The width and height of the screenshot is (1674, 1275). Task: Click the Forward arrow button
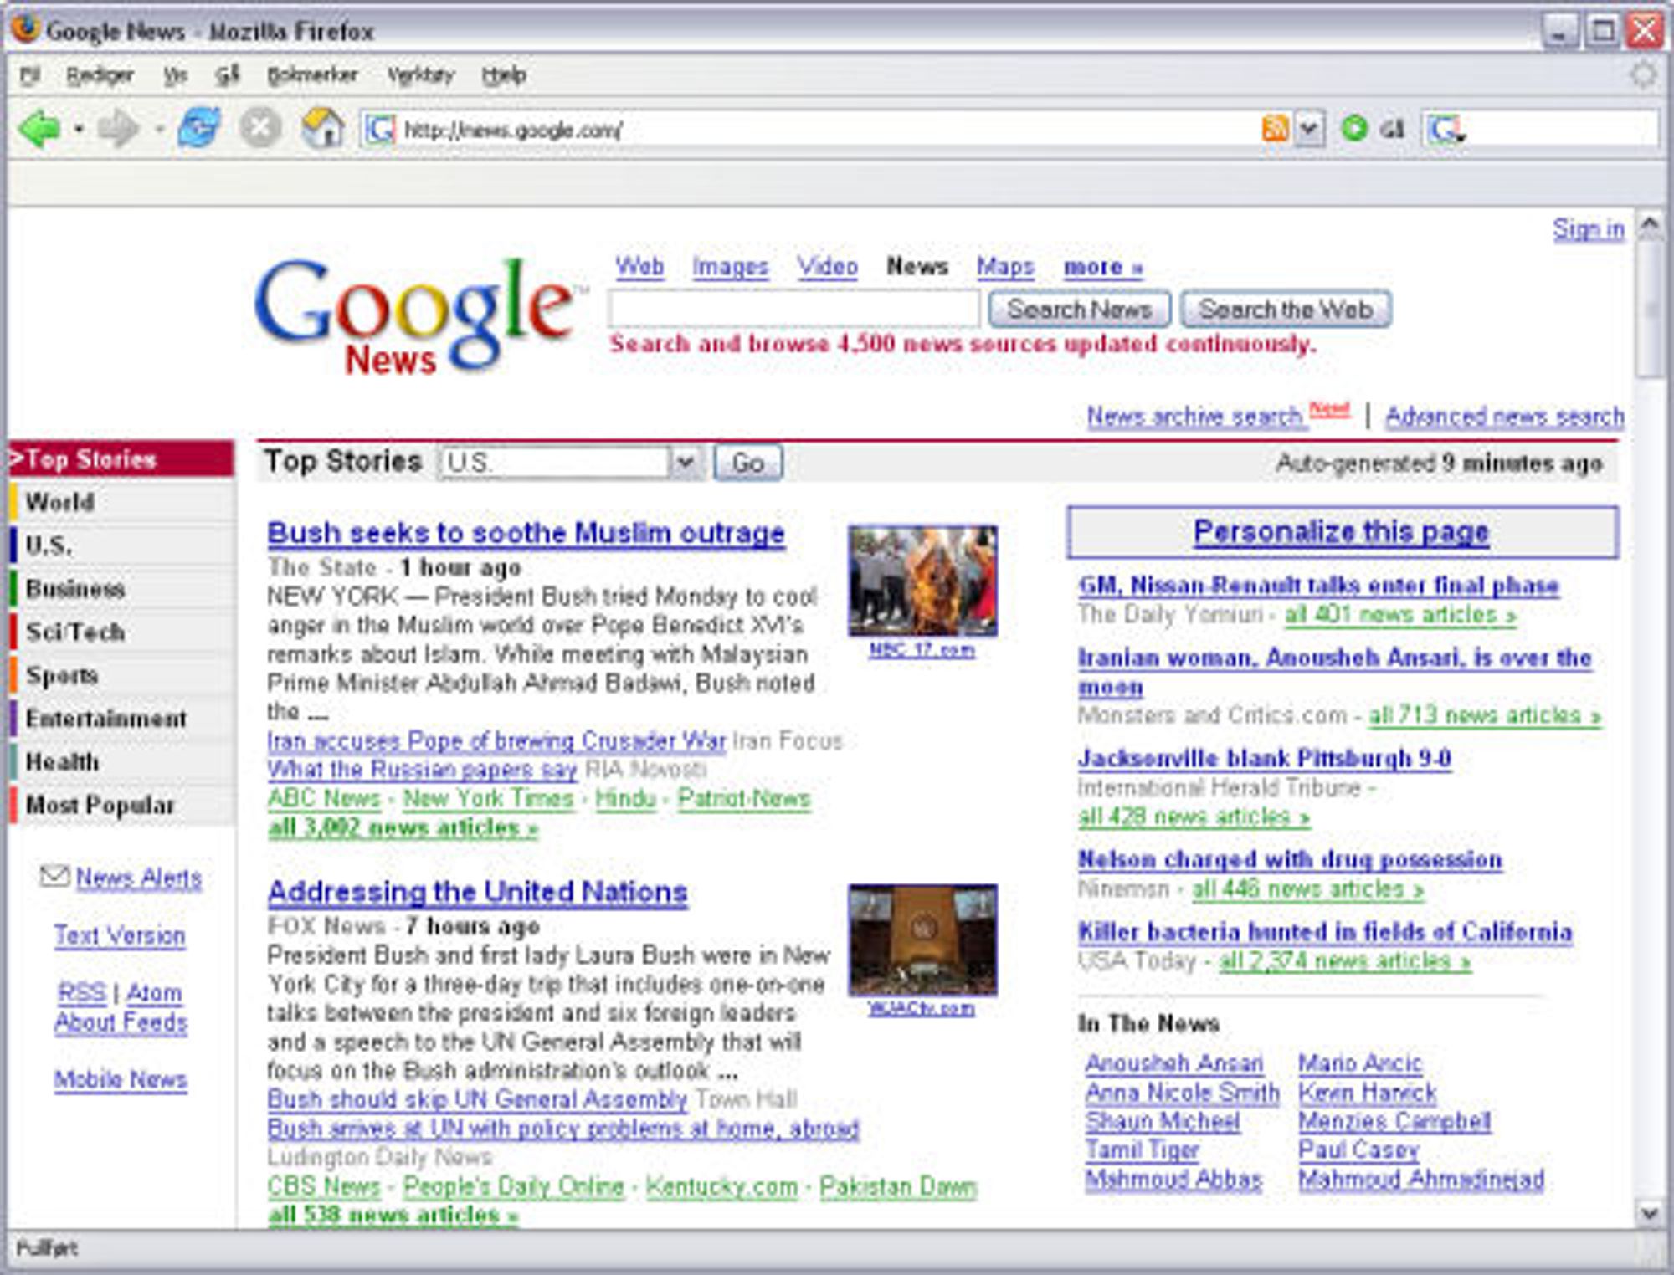tap(117, 129)
